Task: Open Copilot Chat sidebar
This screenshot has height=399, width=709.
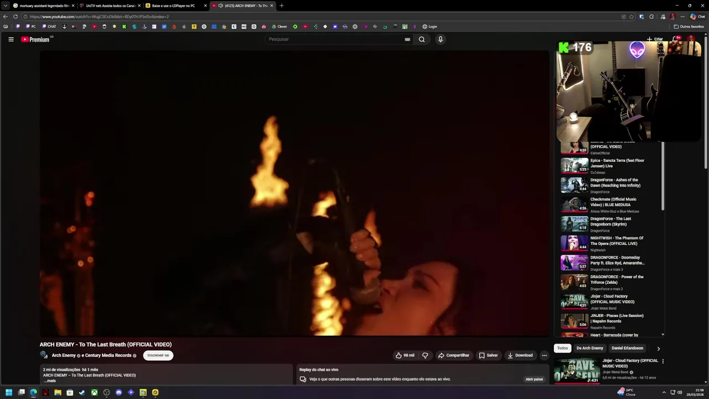Action: click(697, 17)
